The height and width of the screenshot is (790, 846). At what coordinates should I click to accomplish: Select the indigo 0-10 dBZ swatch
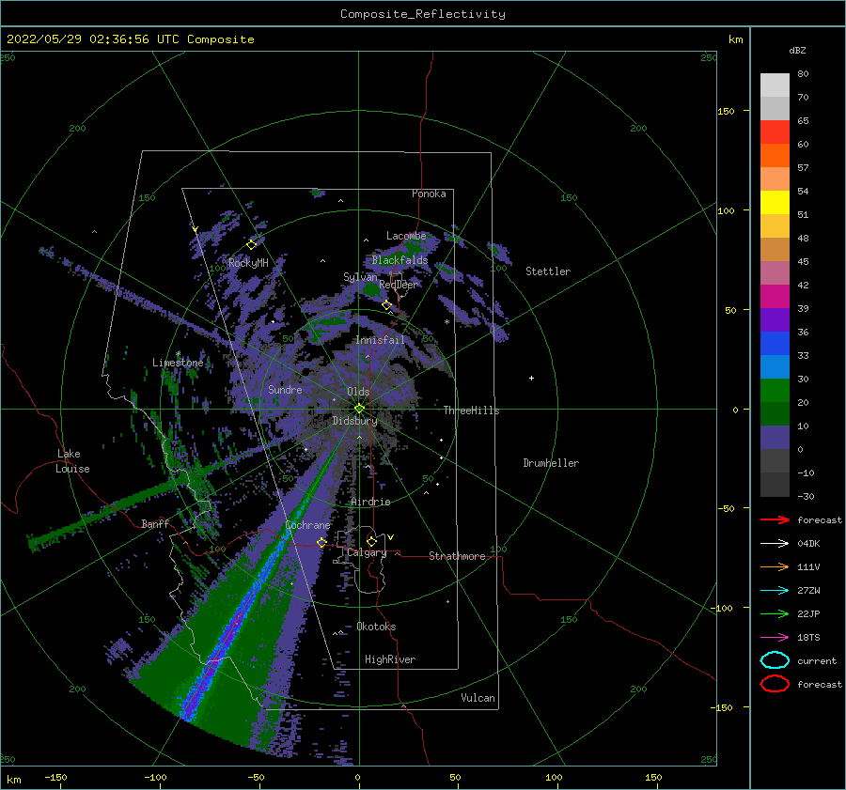click(x=775, y=438)
